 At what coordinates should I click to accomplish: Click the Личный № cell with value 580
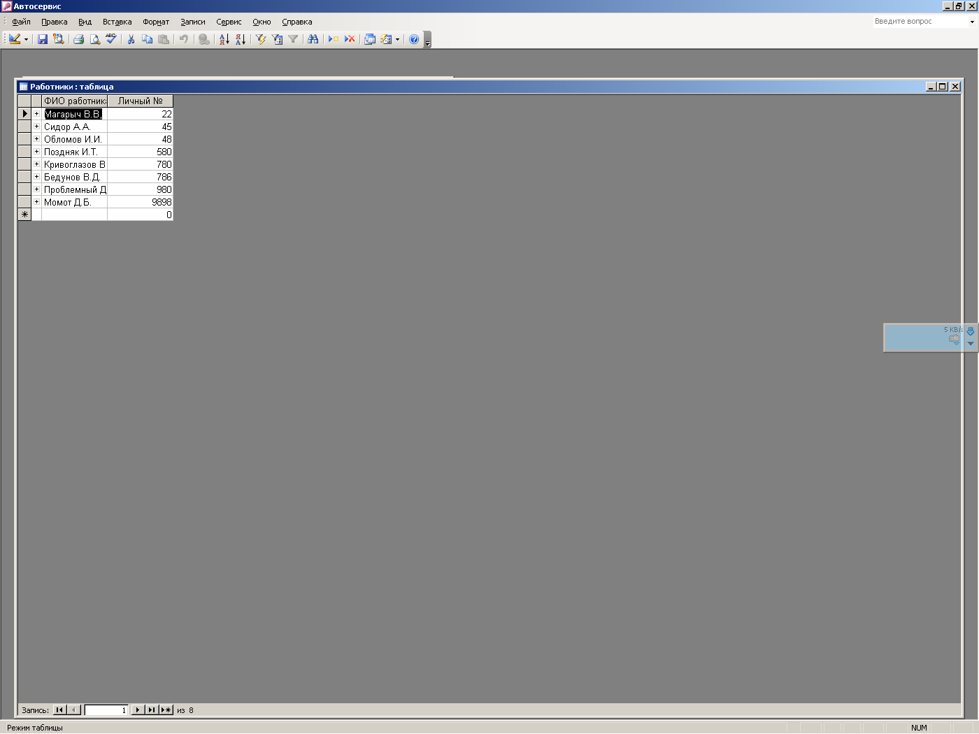[x=140, y=152]
